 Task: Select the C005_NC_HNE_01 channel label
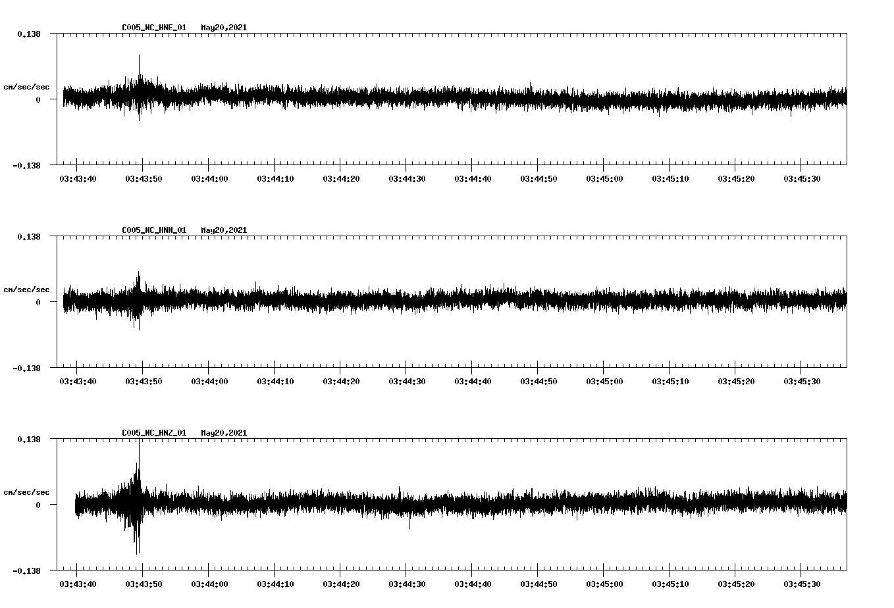153,28
